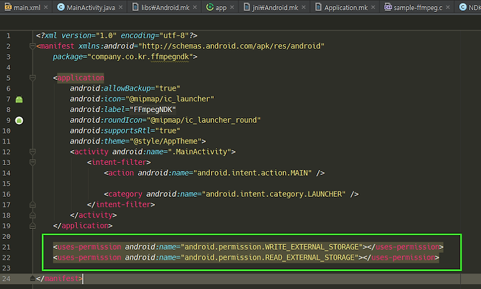
Task: Click "android.intent.category.LAUNCHER" text
Action: pos(274,194)
